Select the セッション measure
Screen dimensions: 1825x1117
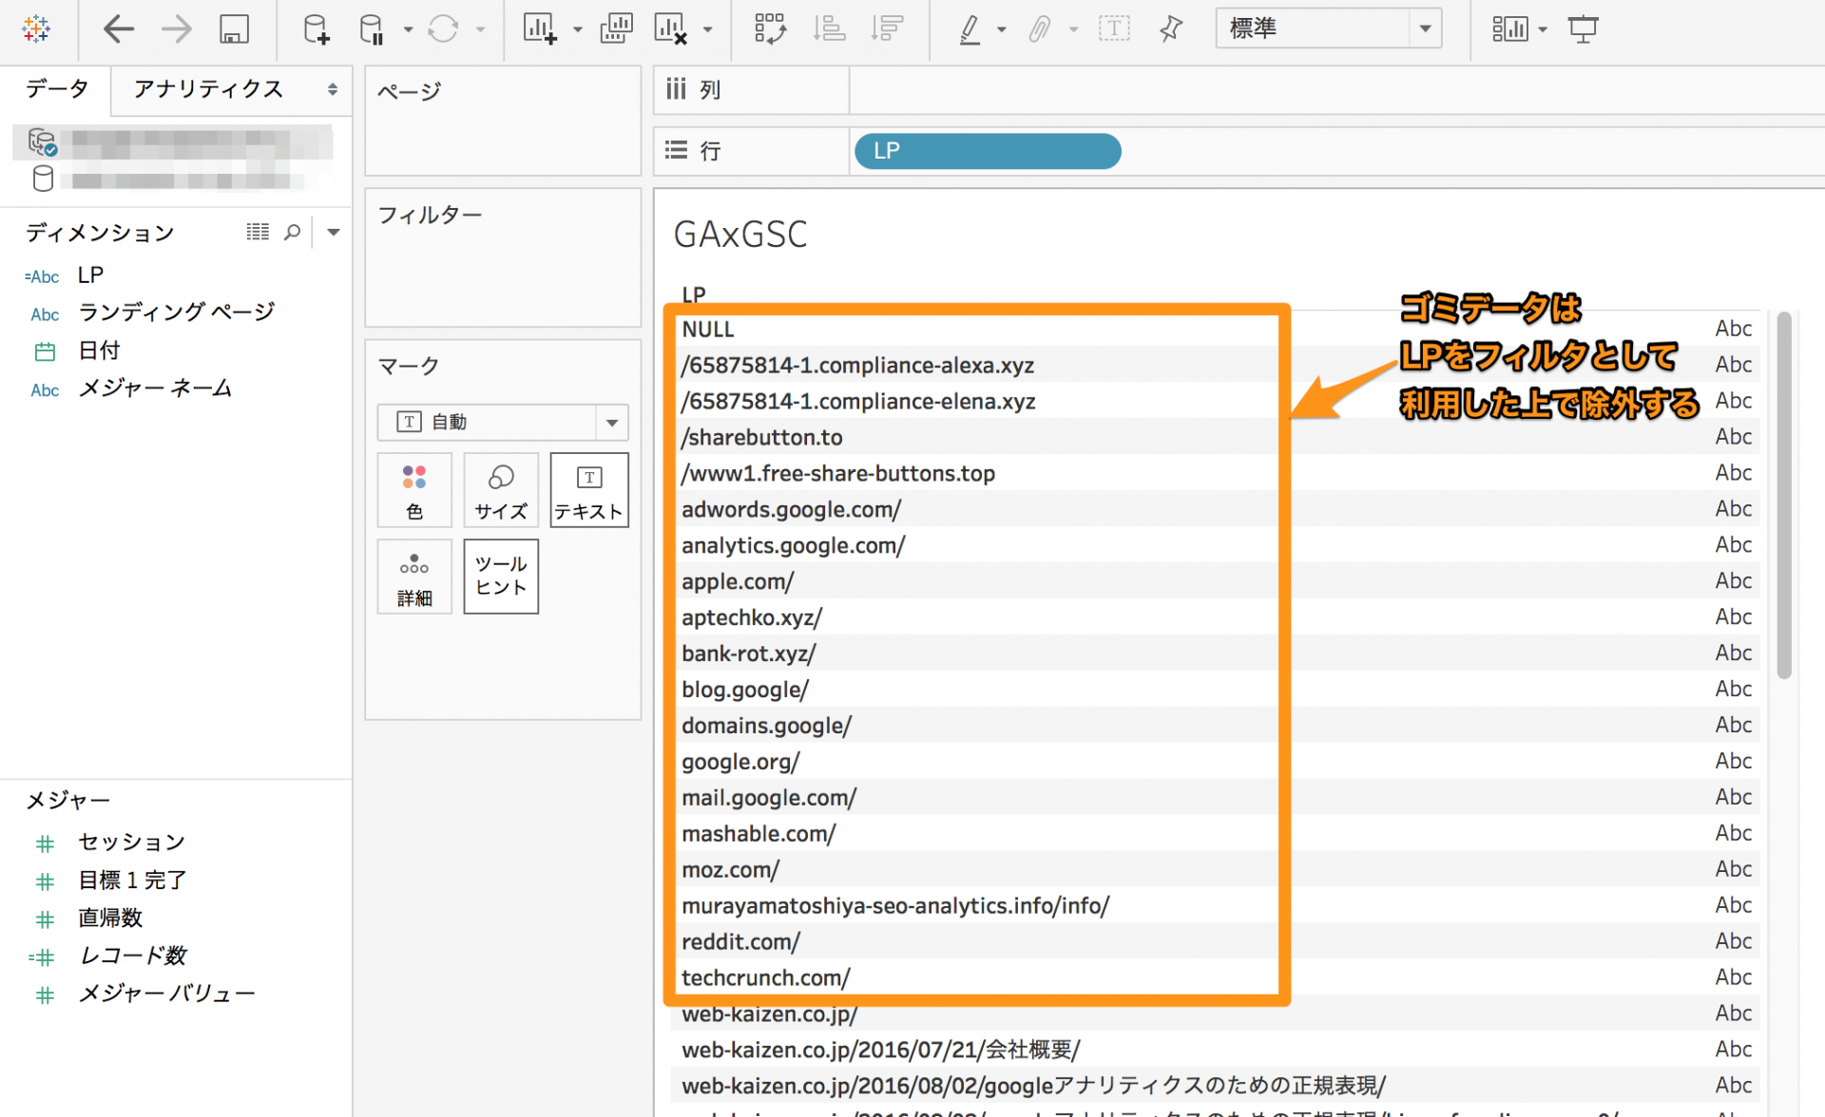131,842
